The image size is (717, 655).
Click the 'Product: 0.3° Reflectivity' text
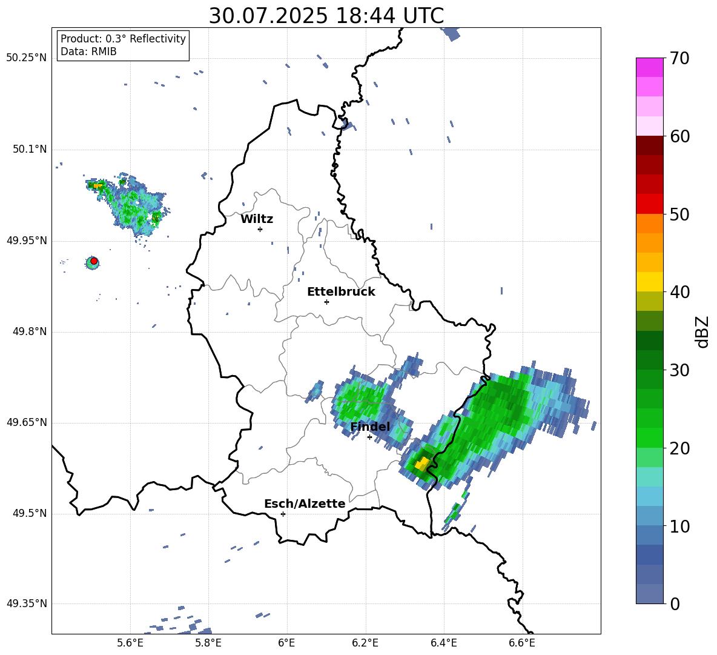[123, 38]
